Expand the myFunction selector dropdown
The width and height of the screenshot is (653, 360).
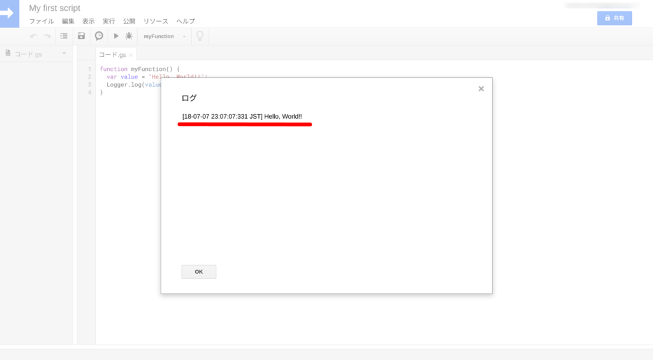point(184,36)
